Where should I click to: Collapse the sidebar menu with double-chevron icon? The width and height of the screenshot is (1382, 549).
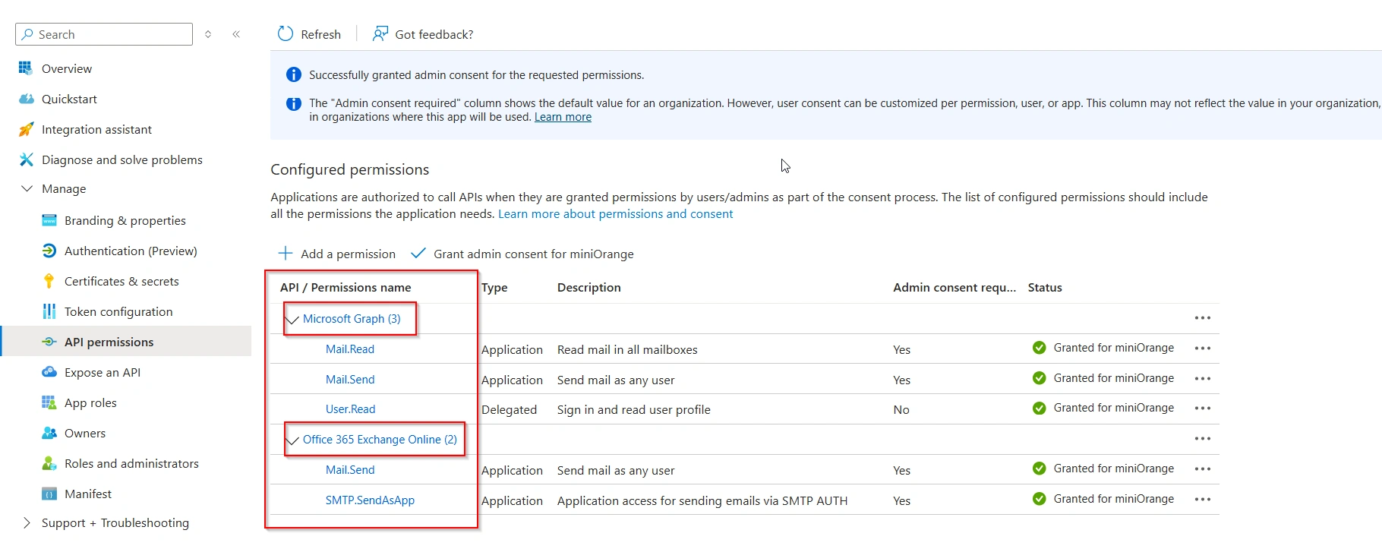tap(236, 34)
